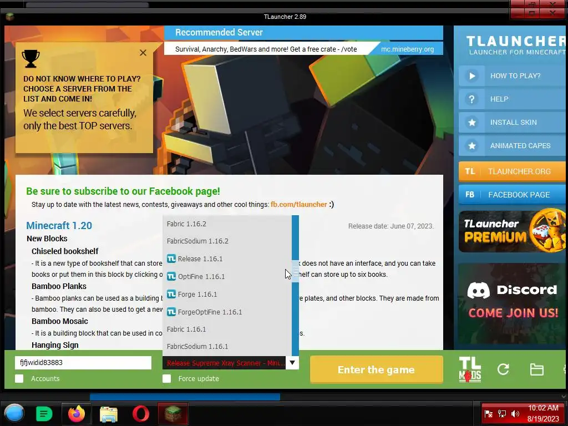Choose Release 1.16.1 version
This screenshot has height=426, width=568.
227,258
